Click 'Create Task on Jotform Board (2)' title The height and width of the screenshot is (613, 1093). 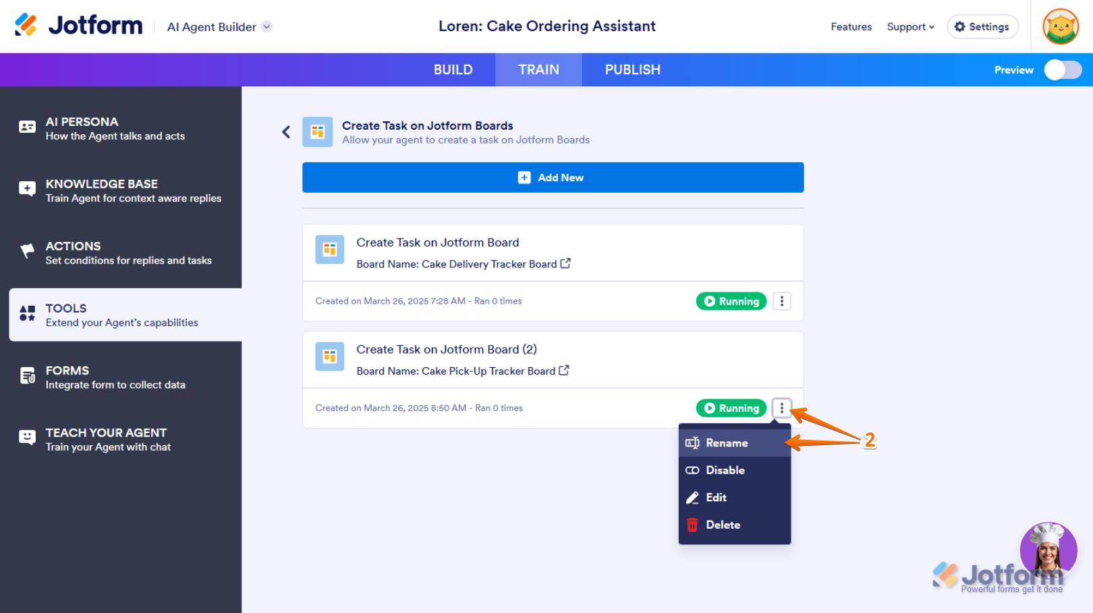coord(447,350)
